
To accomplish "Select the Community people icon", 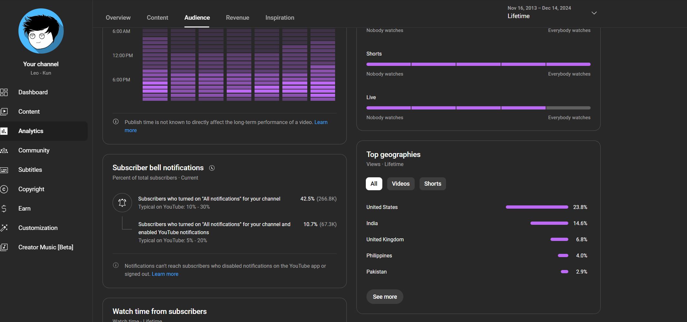I will pyautogui.click(x=4, y=151).
